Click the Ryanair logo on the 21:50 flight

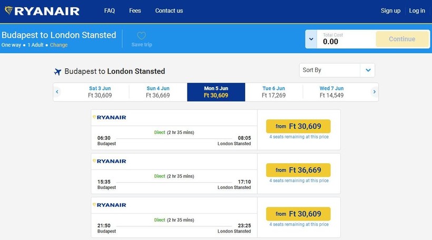tap(110, 205)
